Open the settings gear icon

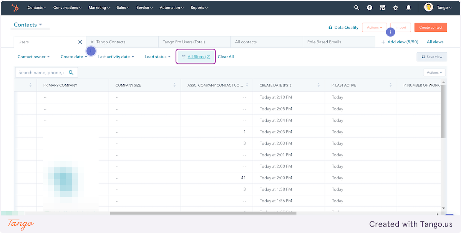pyautogui.click(x=395, y=8)
